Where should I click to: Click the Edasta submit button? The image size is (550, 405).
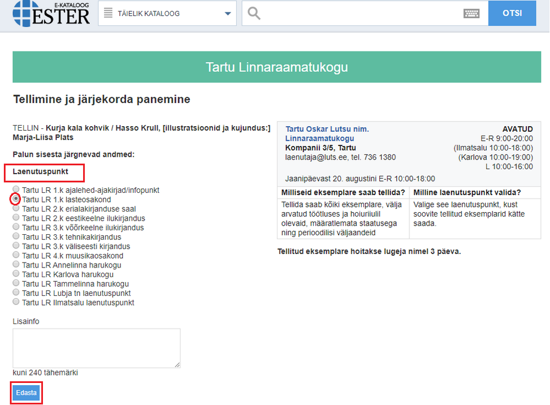pyautogui.click(x=27, y=393)
